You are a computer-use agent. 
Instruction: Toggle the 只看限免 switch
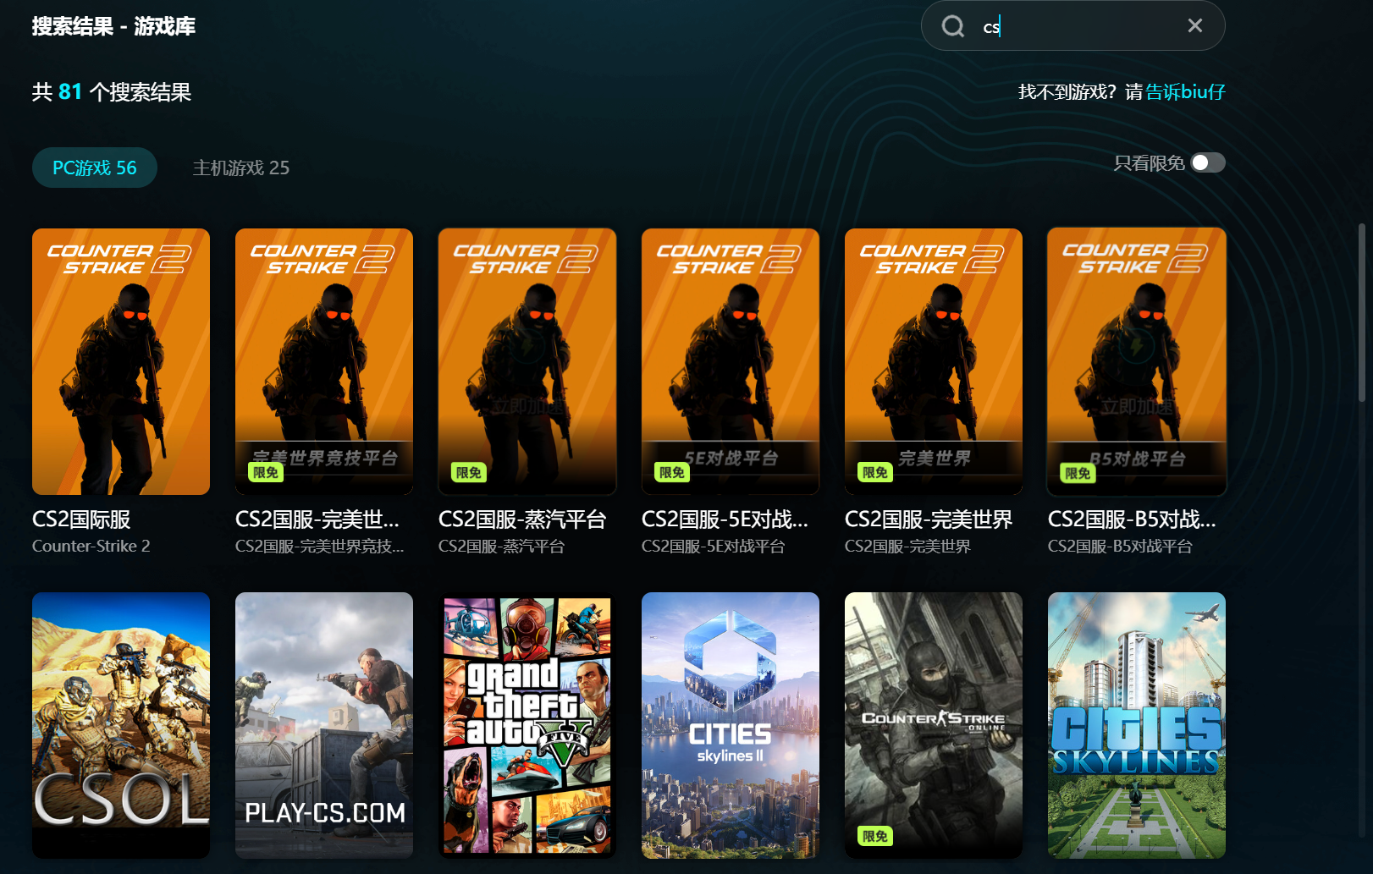click(1208, 162)
